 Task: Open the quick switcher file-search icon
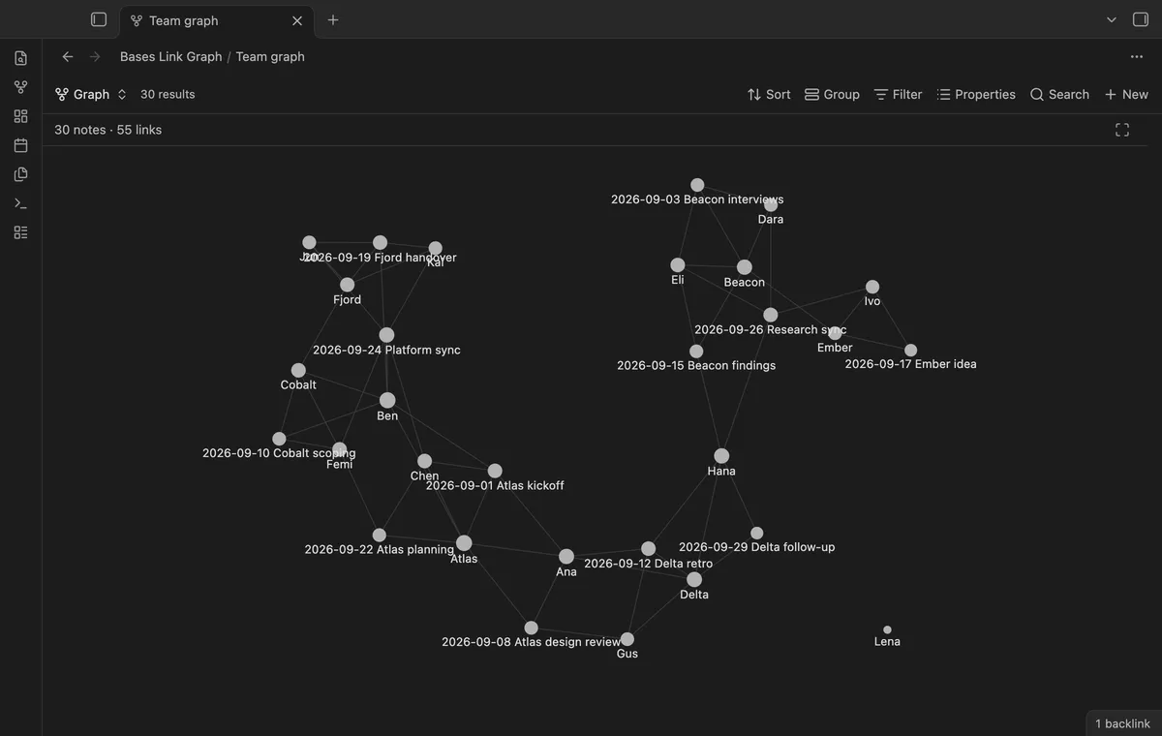pyautogui.click(x=20, y=58)
